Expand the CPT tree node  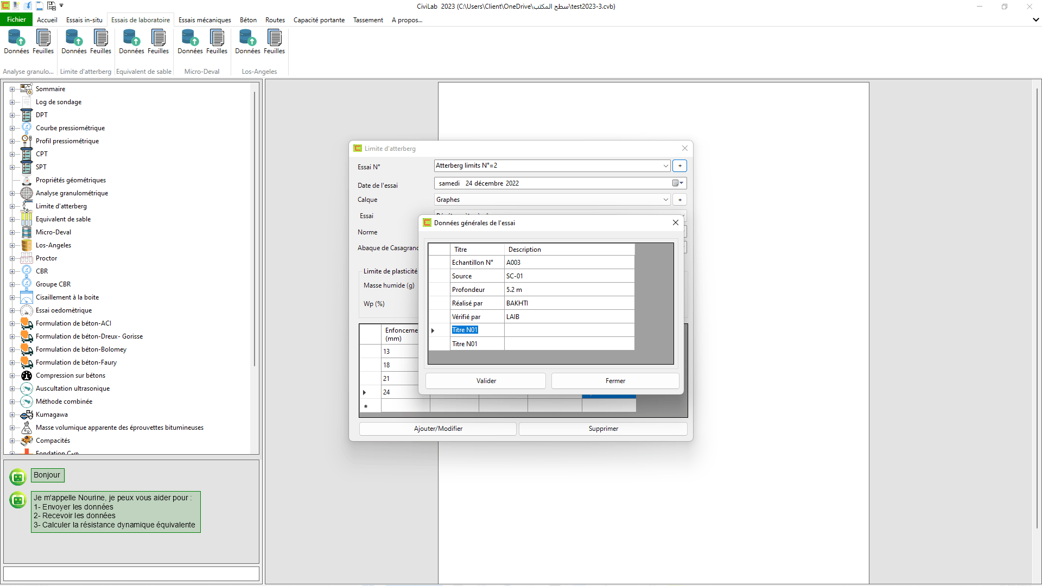point(12,154)
